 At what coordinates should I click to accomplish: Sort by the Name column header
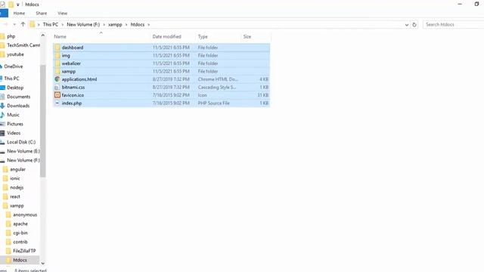60,36
